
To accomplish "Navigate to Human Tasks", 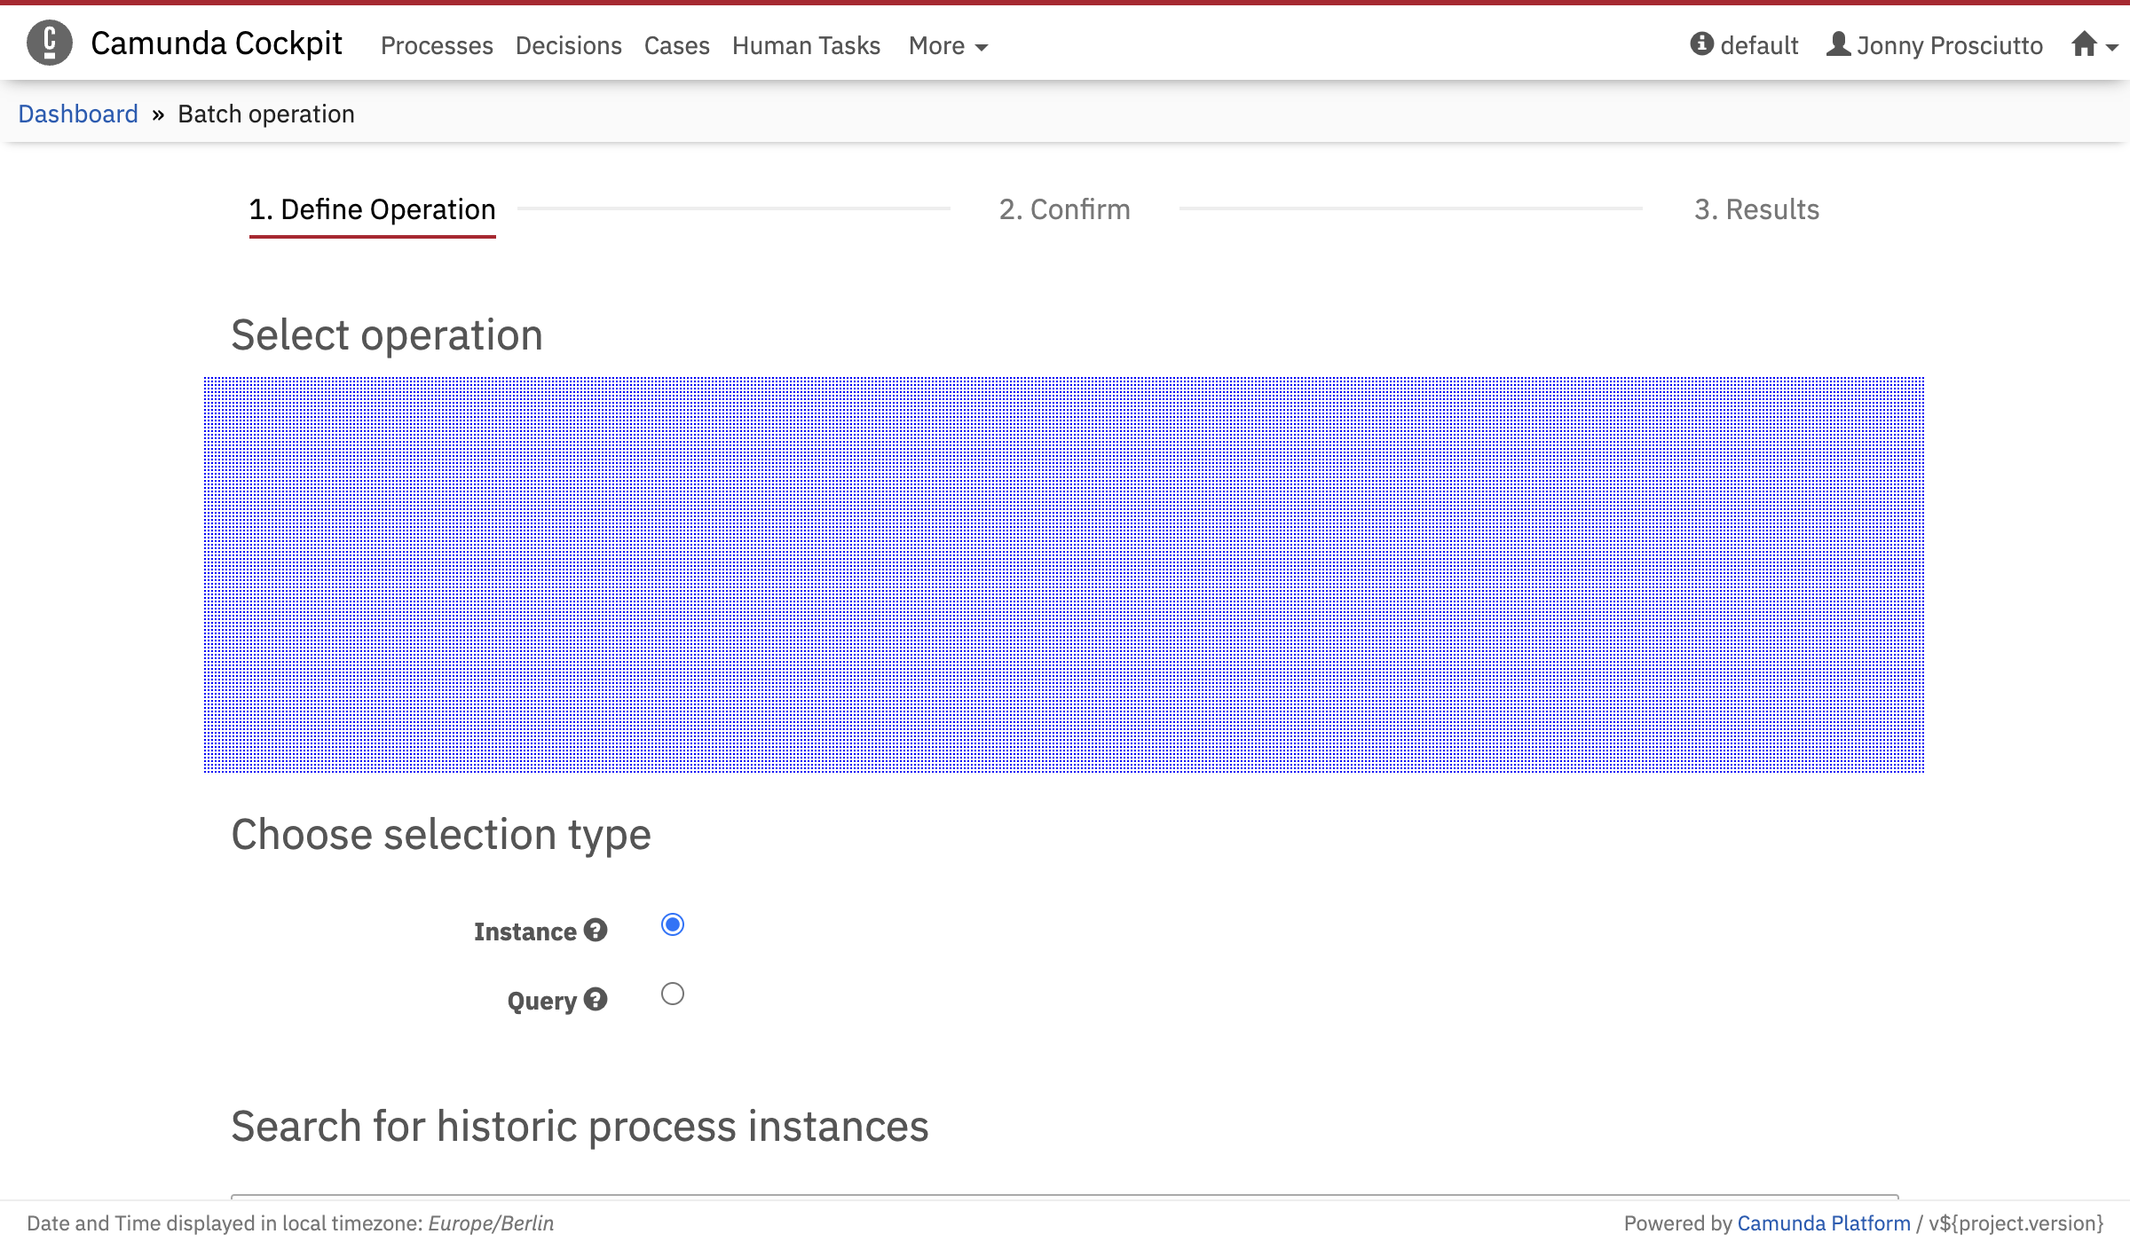I will click(x=806, y=45).
